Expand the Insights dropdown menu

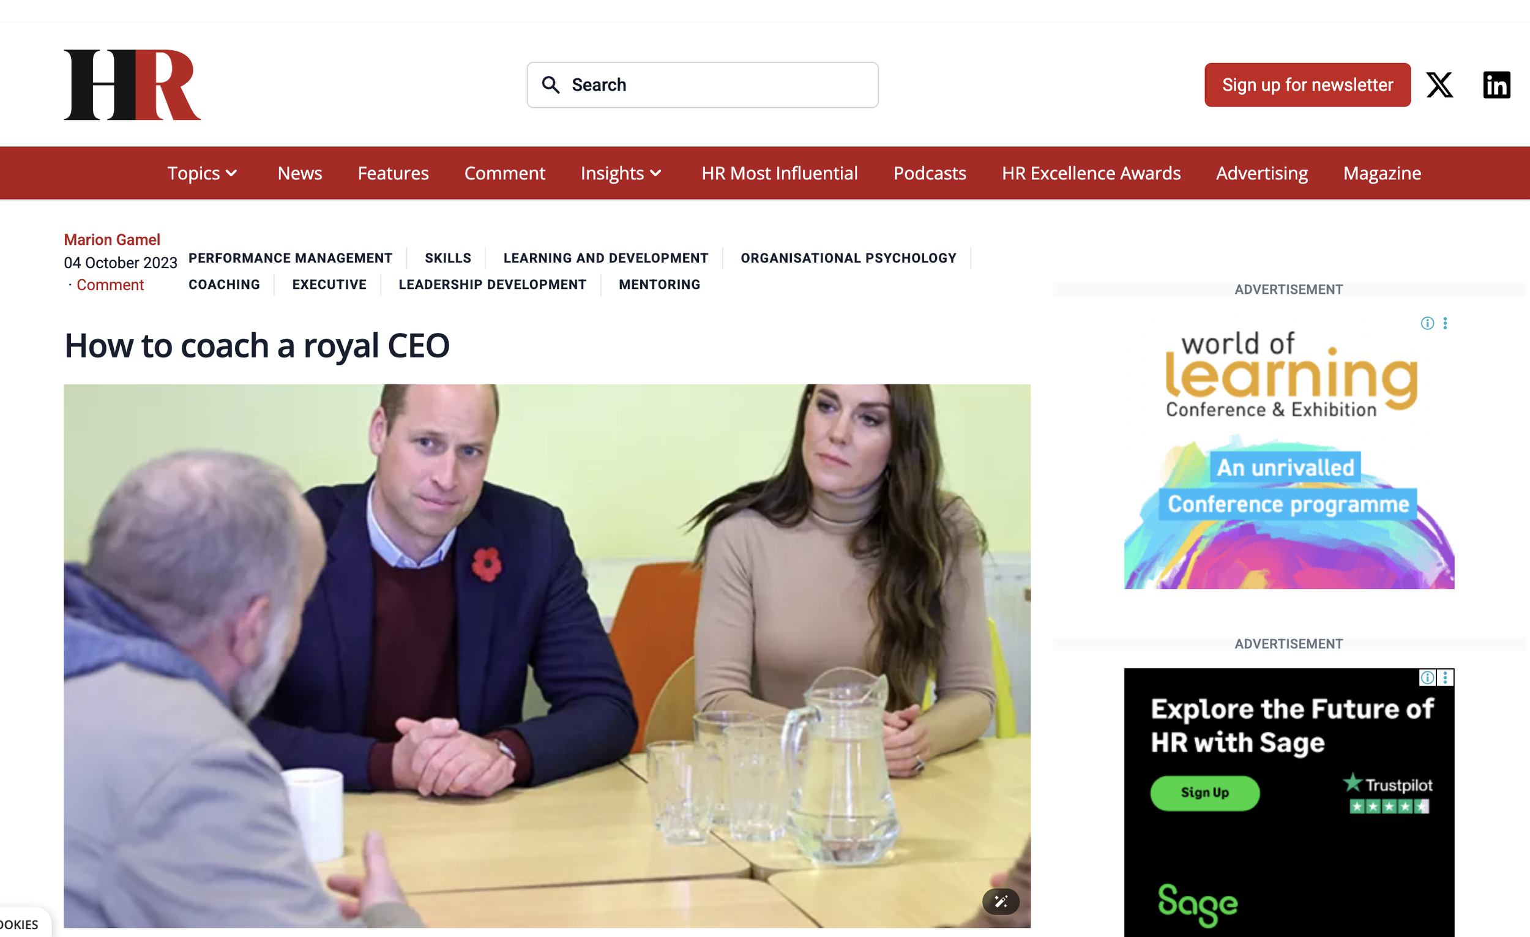click(621, 173)
